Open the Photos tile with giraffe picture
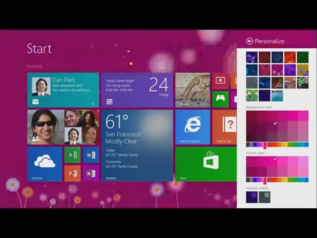This screenshot has width=317, height=238. click(193, 90)
